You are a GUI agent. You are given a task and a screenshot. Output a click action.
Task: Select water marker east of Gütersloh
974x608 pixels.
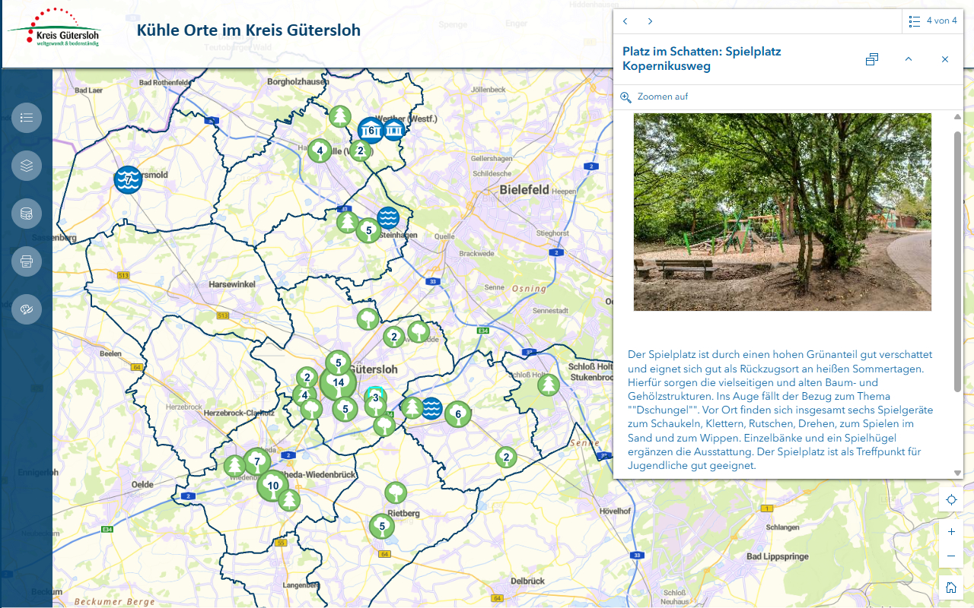click(x=431, y=408)
